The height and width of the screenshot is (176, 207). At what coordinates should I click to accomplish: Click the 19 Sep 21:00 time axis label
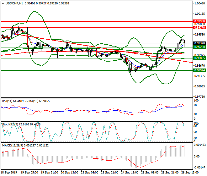(50, 173)
